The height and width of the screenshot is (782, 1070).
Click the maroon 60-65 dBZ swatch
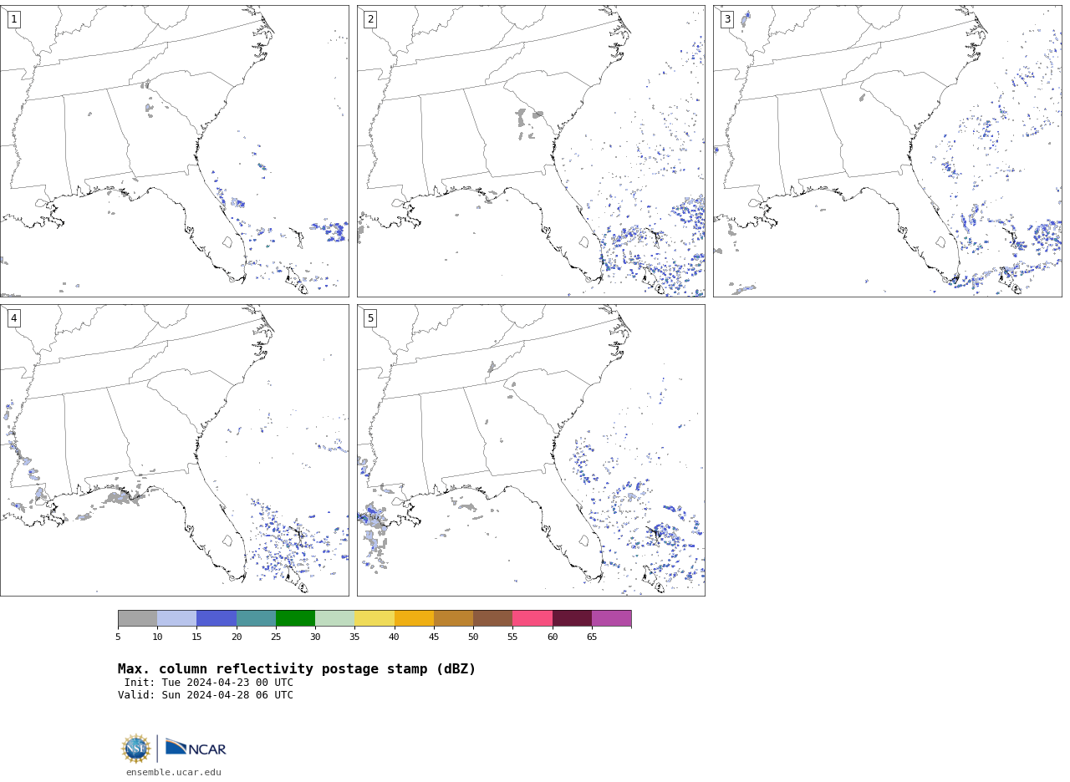(572, 618)
